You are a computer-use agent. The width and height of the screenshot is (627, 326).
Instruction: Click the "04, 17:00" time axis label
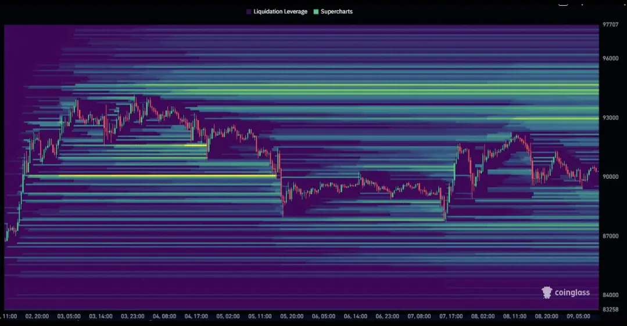(196, 316)
